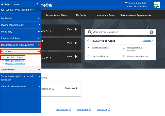Screen dimensions: 165x116
Task: Click external-link icon next to Contact us
Action: point(109,110)
